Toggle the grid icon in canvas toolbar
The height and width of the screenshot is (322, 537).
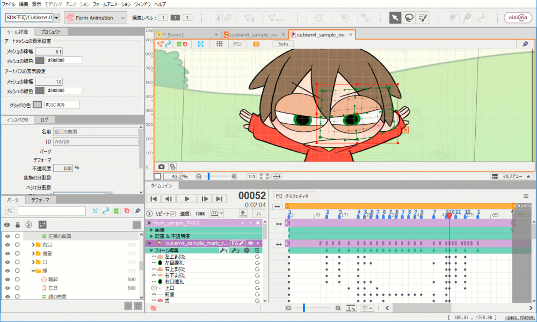click(x=219, y=44)
